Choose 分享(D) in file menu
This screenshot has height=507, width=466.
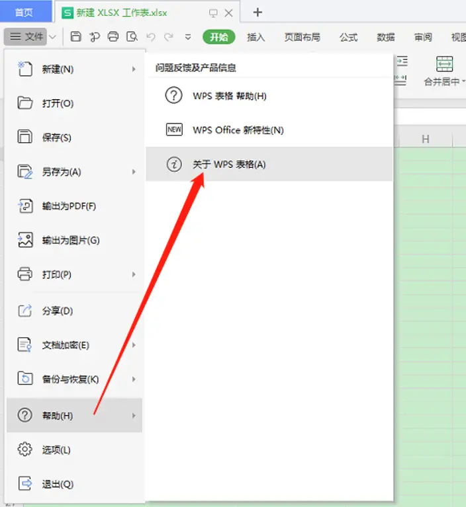[x=75, y=311]
